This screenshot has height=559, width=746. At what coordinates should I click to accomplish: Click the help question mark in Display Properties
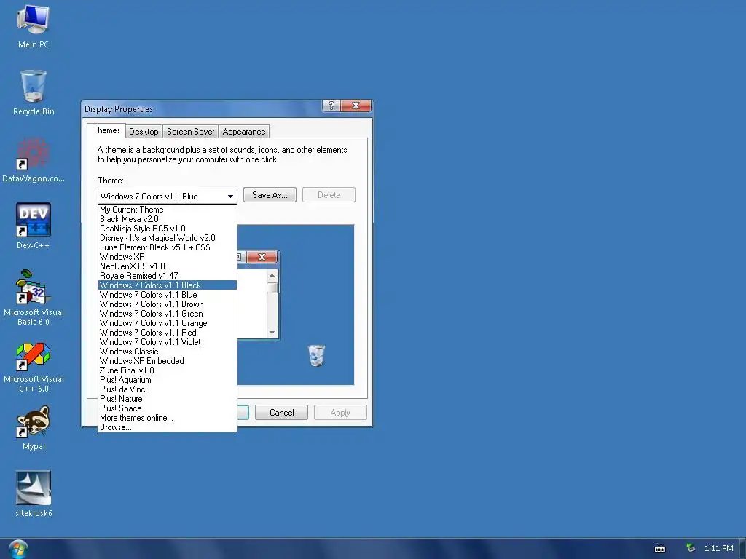coord(331,106)
